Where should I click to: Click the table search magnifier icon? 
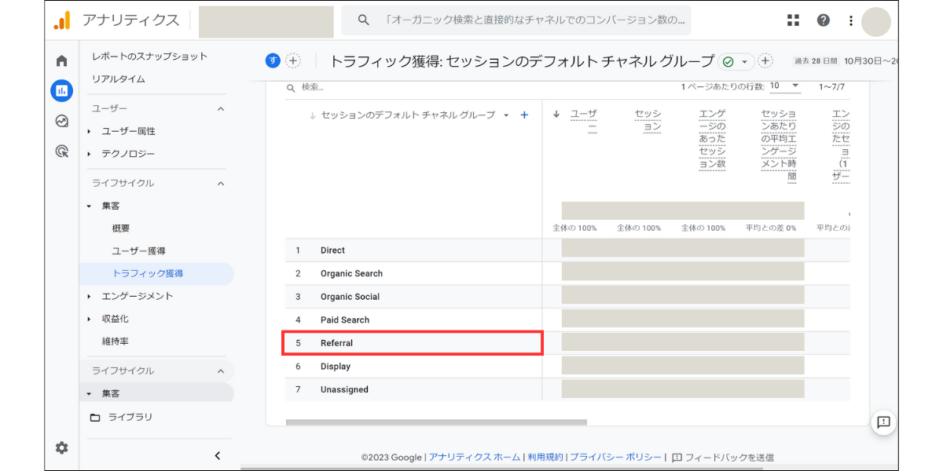pyautogui.click(x=291, y=88)
